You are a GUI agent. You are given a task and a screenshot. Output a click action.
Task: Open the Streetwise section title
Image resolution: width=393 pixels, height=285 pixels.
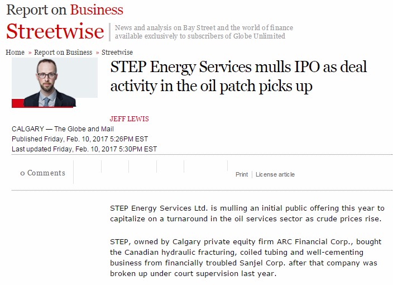pyautogui.click(x=55, y=31)
